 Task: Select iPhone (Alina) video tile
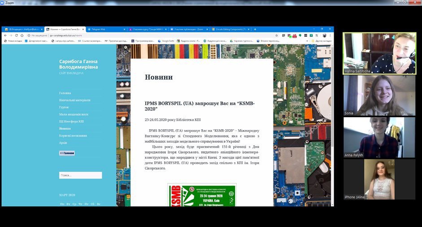pos(379,179)
